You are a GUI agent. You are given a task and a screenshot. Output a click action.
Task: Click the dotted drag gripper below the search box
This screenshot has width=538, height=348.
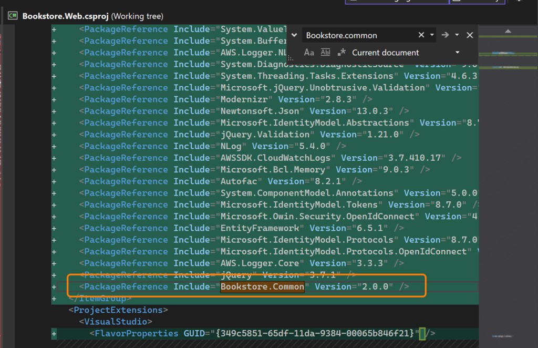coord(290,58)
